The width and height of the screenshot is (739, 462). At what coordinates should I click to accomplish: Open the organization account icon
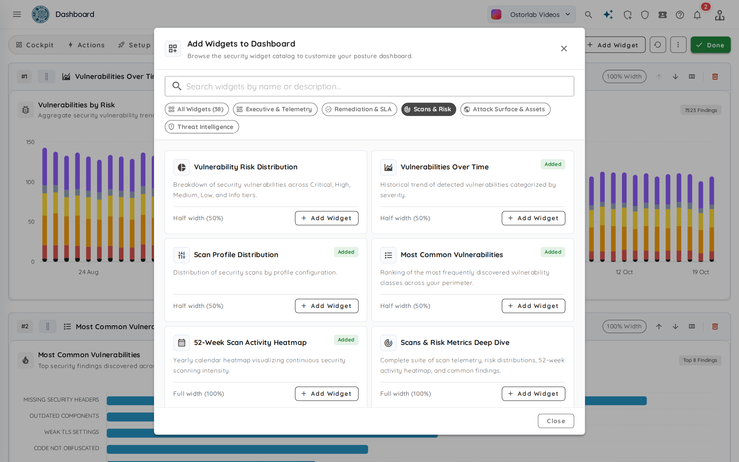[x=719, y=15]
